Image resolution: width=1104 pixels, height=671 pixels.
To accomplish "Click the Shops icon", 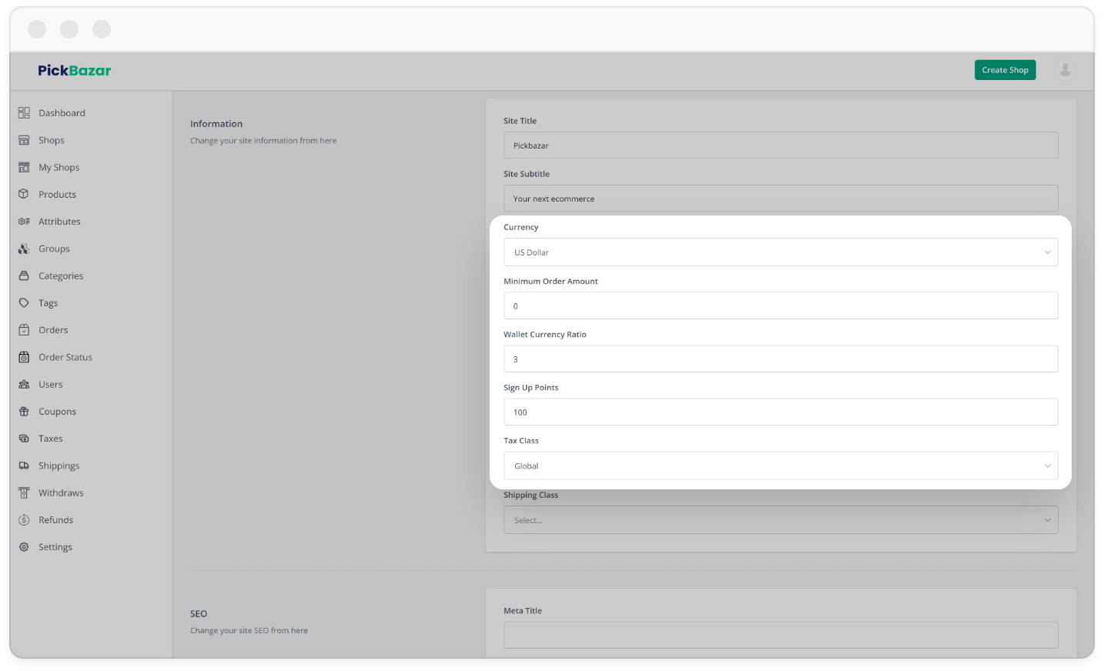I will coord(24,140).
